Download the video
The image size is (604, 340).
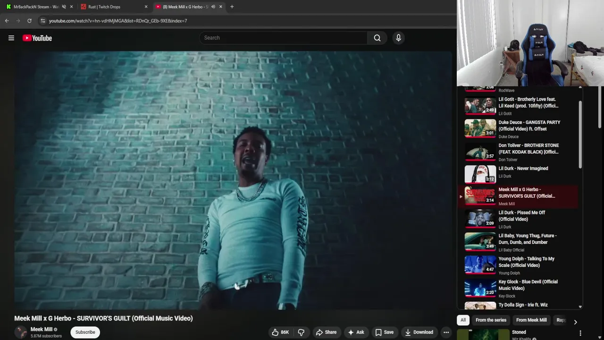[419, 332]
